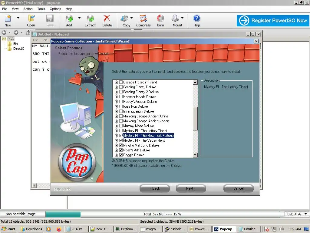This screenshot has height=233, width=310.
Task: Select Mystery PI - The New York Fortune row
Action: click(148, 136)
